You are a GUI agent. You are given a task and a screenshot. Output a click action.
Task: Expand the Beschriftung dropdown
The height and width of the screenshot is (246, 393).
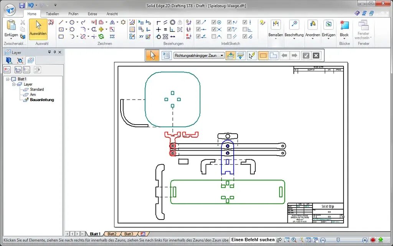pyautogui.click(x=294, y=39)
